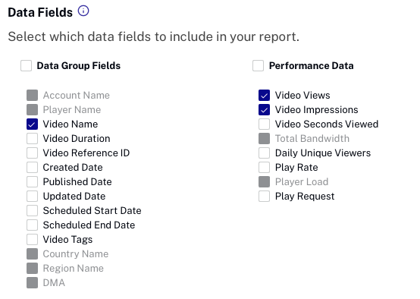Image resolution: width=420 pixels, height=299 pixels.
Task: Click the Video Impressions label text
Action: (x=316, y=110)
